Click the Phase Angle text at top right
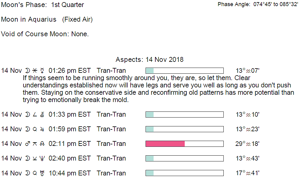The width and height of the screenshot is (300, 180). click(258, 5)
